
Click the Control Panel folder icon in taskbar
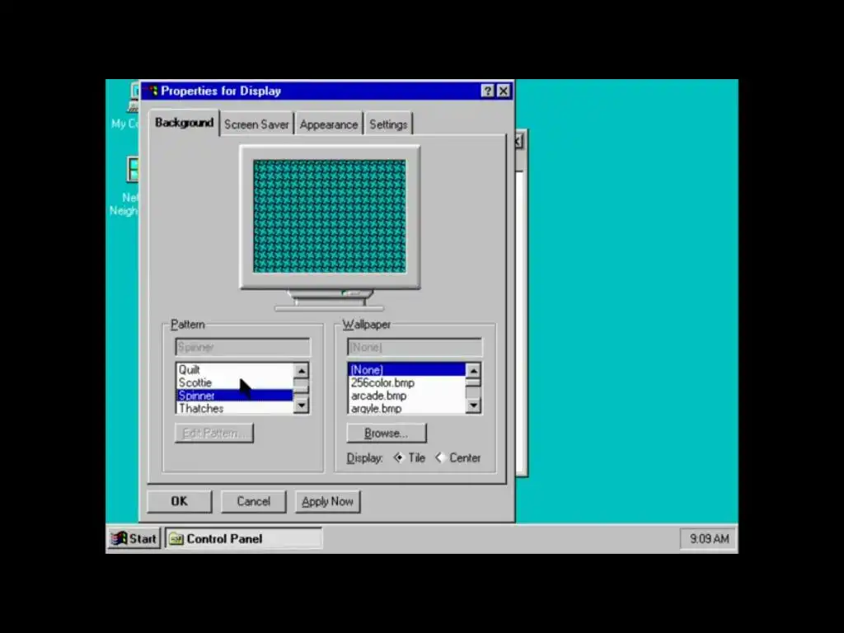[176, 539]
